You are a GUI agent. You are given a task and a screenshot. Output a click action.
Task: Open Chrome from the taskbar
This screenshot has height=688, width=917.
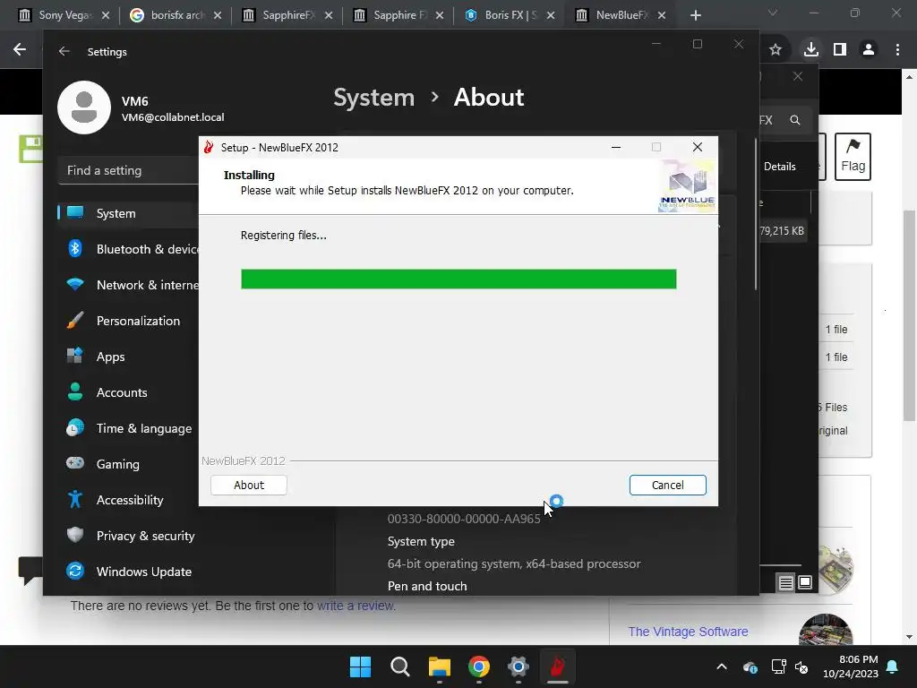(x=479, y=666)
